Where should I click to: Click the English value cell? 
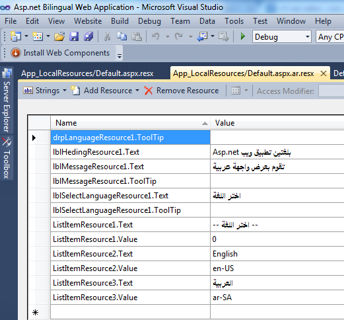click(277, 254)
